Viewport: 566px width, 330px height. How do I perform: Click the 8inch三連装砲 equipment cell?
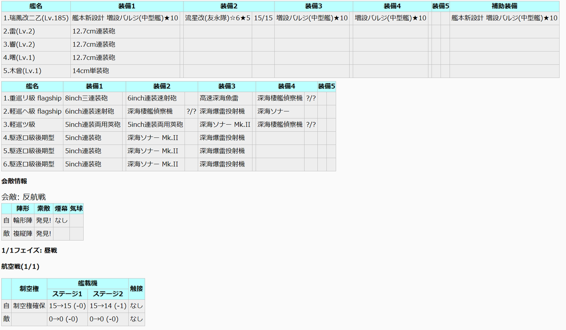pos(92,99)
